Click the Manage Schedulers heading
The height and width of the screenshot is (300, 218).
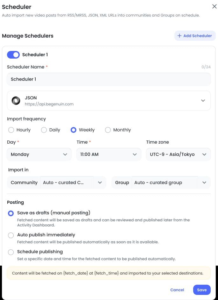[x=28, y=36]
